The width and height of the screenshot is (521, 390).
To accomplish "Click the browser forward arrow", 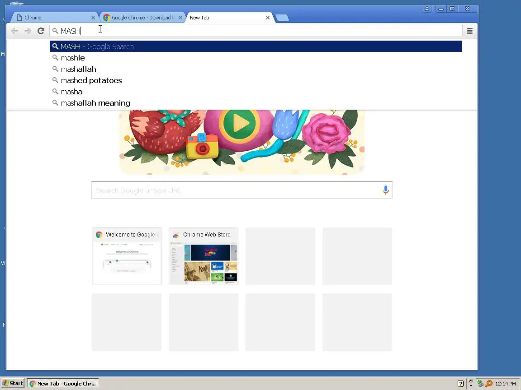I will 28,31.
